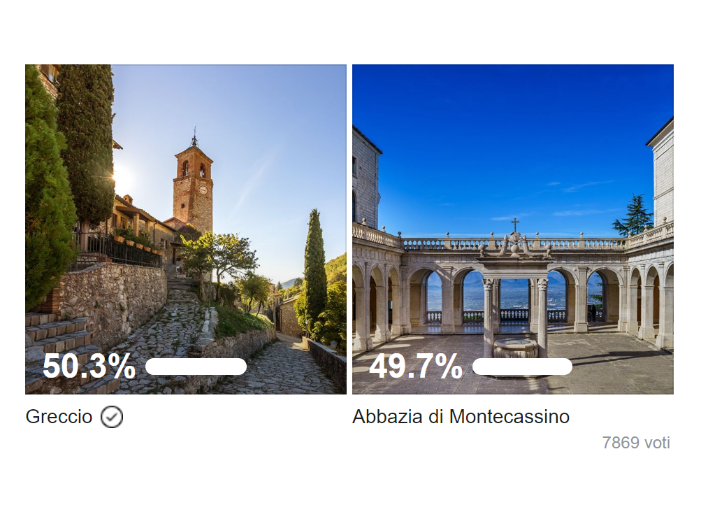Click the 7869 voti vote count

pyautogui.click(x=636, y=443)
